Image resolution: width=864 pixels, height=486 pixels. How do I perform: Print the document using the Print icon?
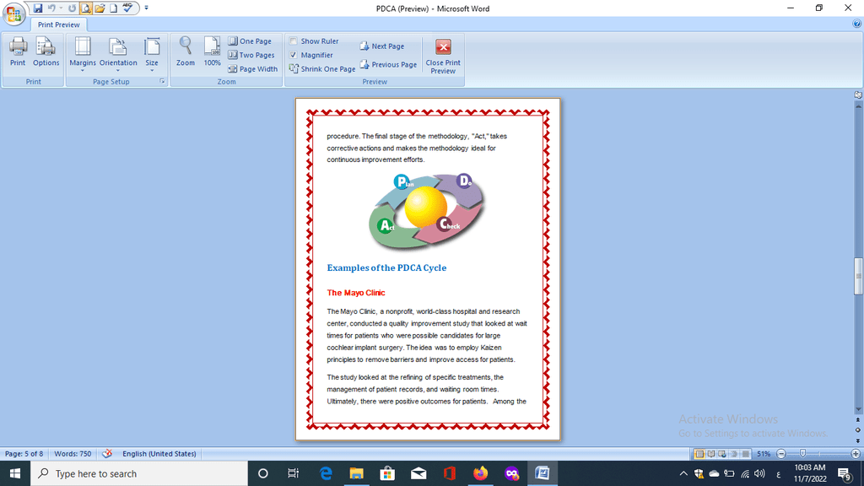(18, 51)
